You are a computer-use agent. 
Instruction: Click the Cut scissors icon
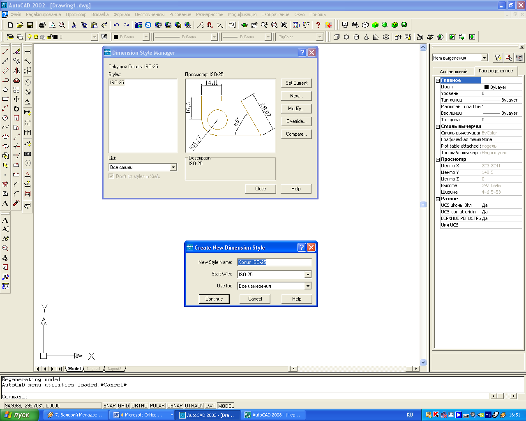(x=74, y=25)
